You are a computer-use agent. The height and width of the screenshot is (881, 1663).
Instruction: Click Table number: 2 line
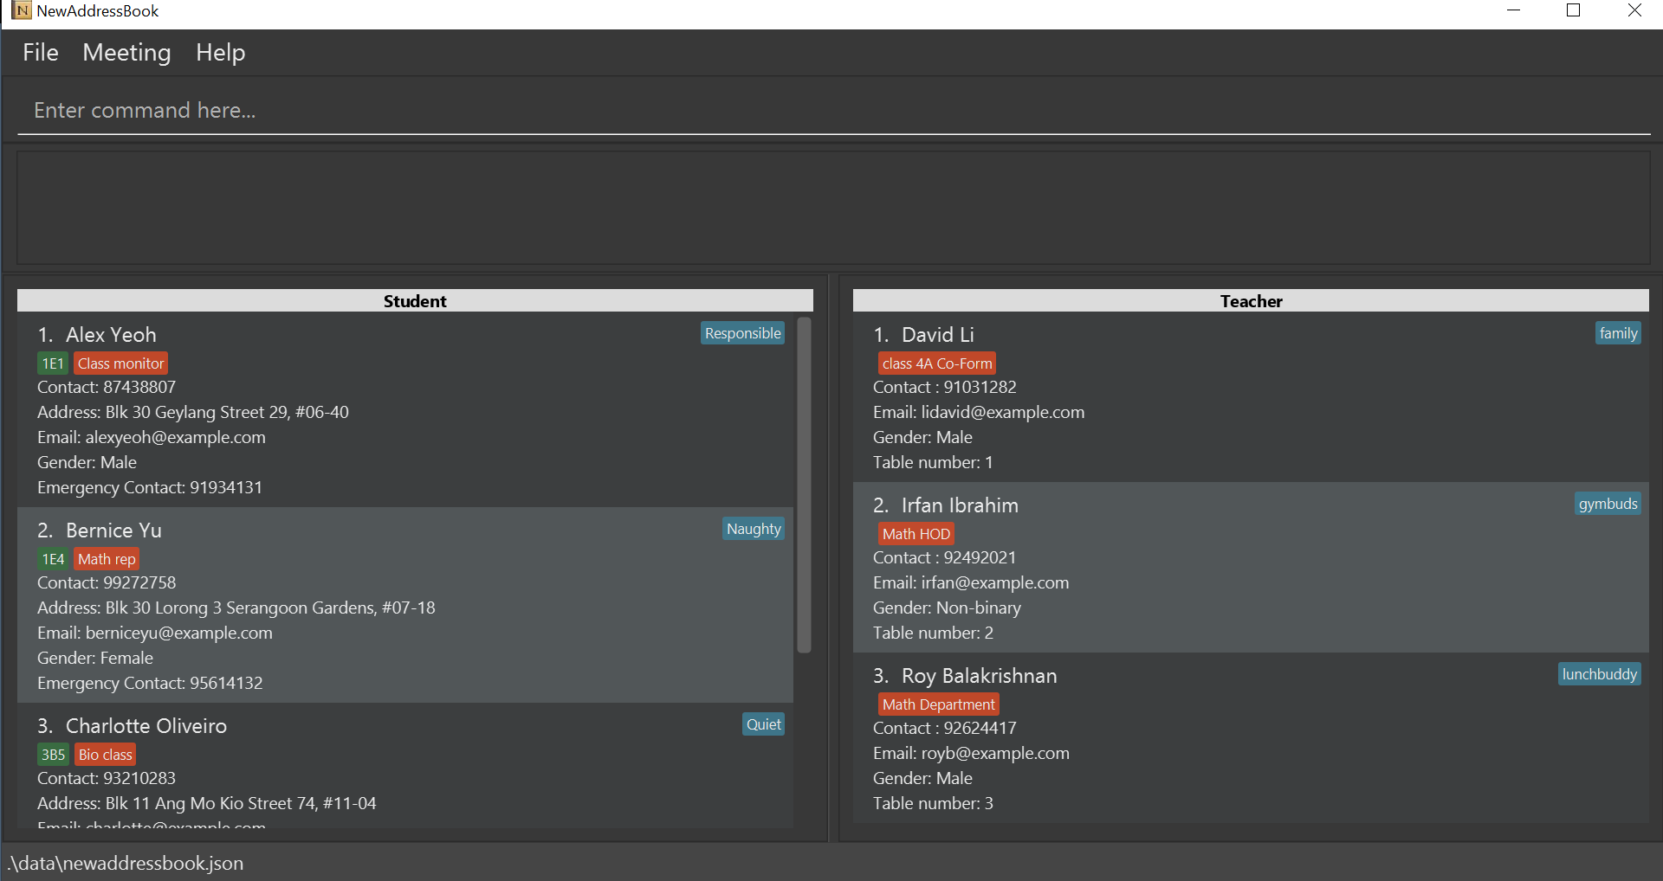point(933,633)
